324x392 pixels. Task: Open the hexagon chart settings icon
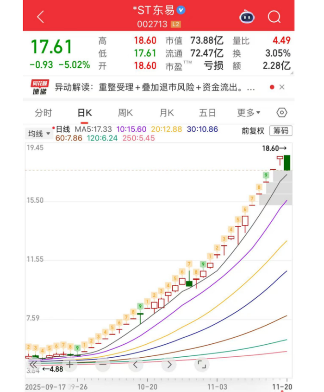(x=281, y=113)
